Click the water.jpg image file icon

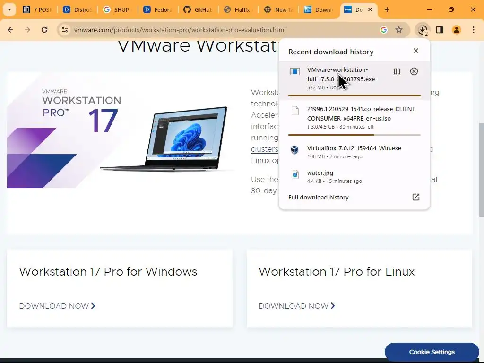[295, 174]
